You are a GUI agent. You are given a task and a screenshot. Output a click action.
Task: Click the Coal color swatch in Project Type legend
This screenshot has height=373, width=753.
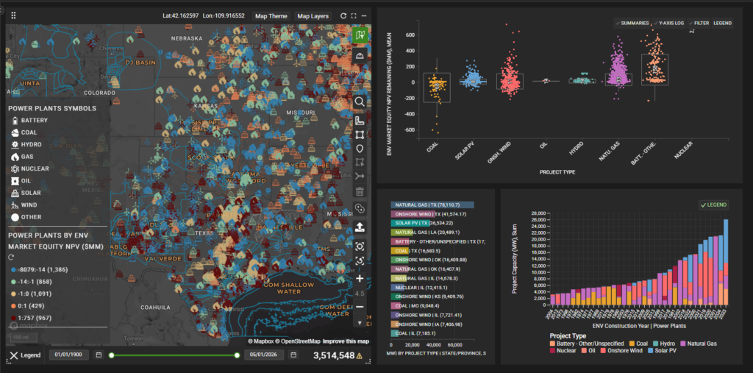[x=632, y=344]
